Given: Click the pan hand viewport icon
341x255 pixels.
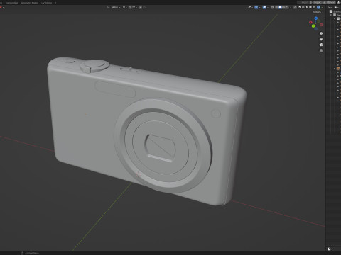Looking at the screenshot, I should click(321, 39).
